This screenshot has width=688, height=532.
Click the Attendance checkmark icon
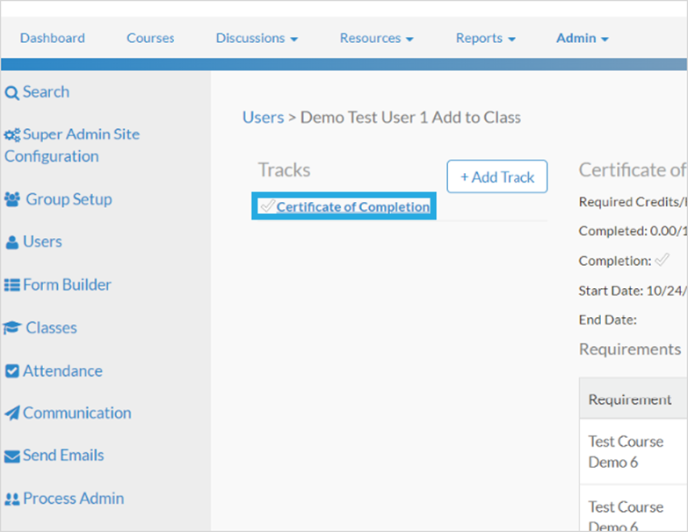coord(12,371)
